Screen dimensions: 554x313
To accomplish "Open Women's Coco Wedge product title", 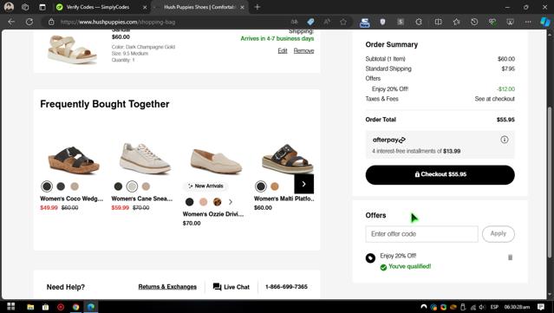I will point(72,199).
